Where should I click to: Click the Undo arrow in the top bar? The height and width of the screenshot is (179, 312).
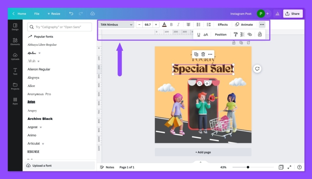click(71, 13)
